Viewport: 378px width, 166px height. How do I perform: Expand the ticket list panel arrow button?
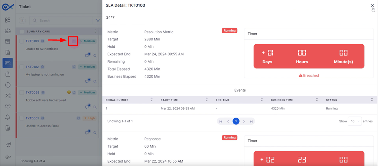click(23, 21)
